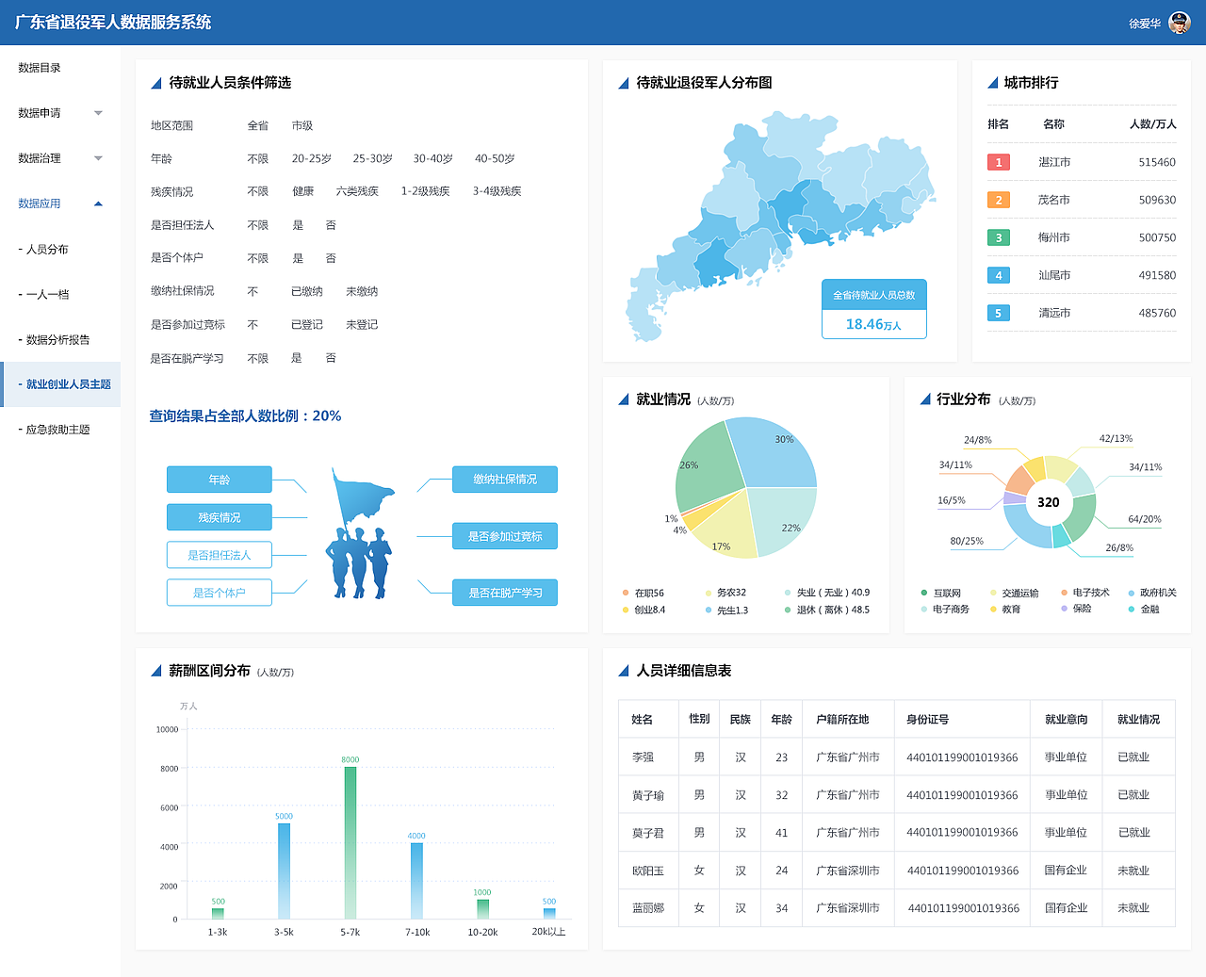The image size is (1206, 977).
Task: Click the 年龄 filter tag button
Action: coord(220,480)
